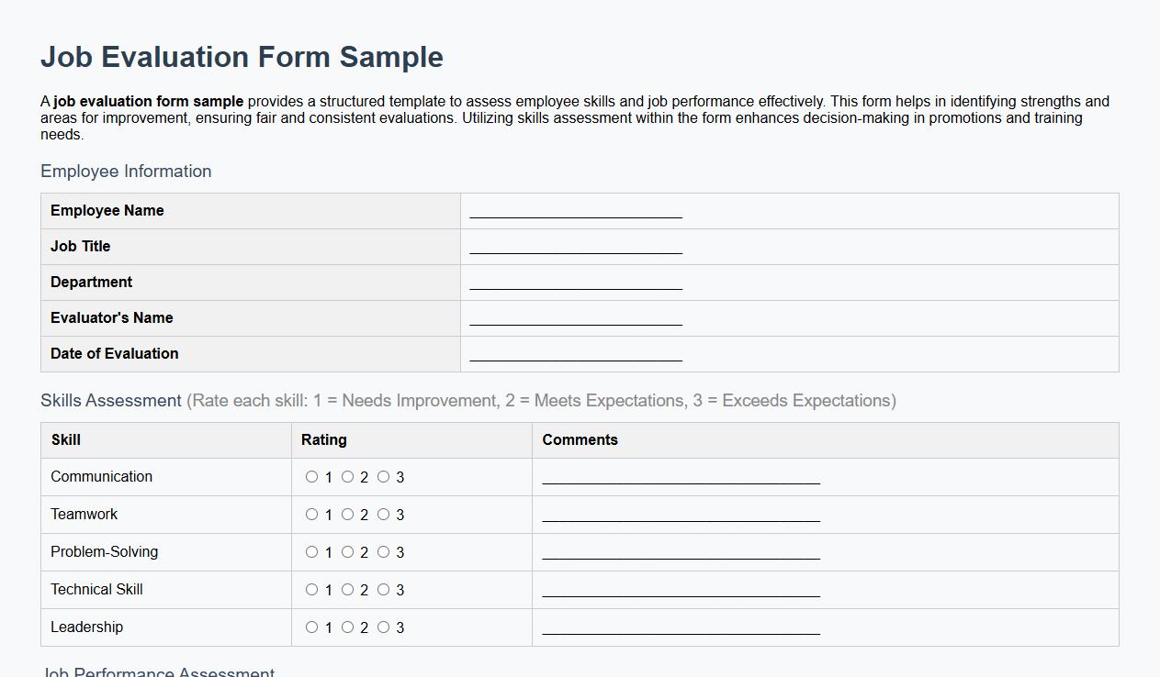1160x677 pixels.
Task: Select rating 3 for Leadership
Action: coord(384,627)
